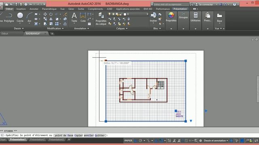
Task: Click the blue triangle grip below viewport
Action: 191,121
